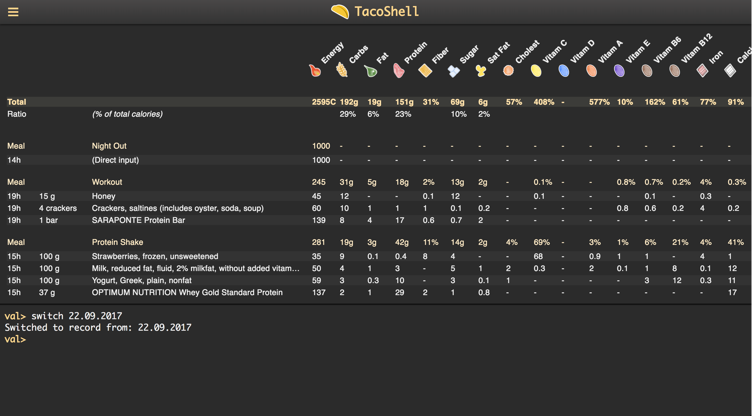Viewport: 752px width, 416px height.
Task: Select the Honey food entry
Action: coord(104,196)
